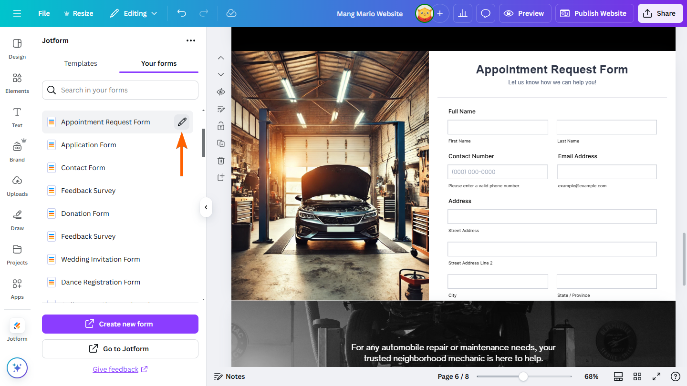The height and width of the screenshot is (386, 687).
Task: Select the Draw tool
Action: (x=17, y=221)
